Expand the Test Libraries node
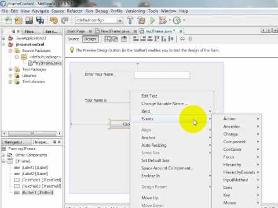Image resolution: width=278 pixels, height=208 pixels. tap(10, 82)
